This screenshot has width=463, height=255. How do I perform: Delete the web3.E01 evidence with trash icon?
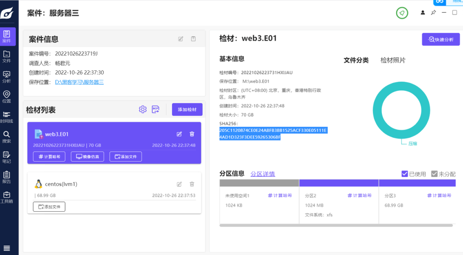(192, 134)
